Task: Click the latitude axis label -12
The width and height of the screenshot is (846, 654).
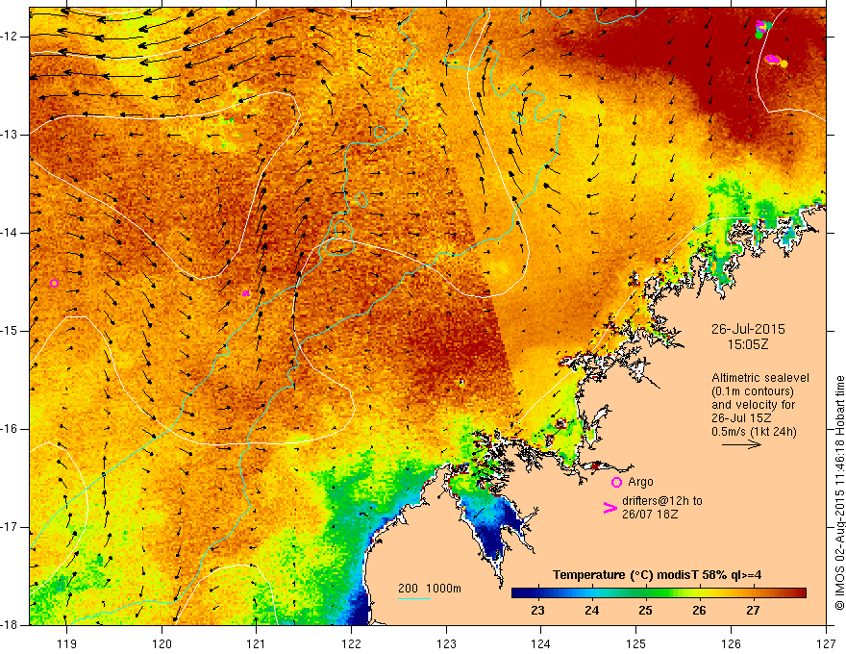Action: coord(10,37)
